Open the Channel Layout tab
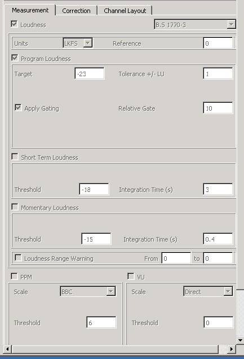The width and height of the screenshot is (244, 359). (125, 11)
